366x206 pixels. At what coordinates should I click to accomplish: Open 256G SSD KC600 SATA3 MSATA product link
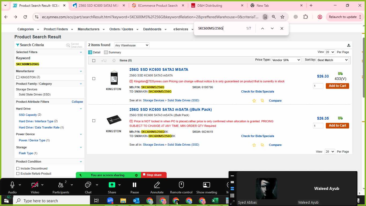point(159,69)
